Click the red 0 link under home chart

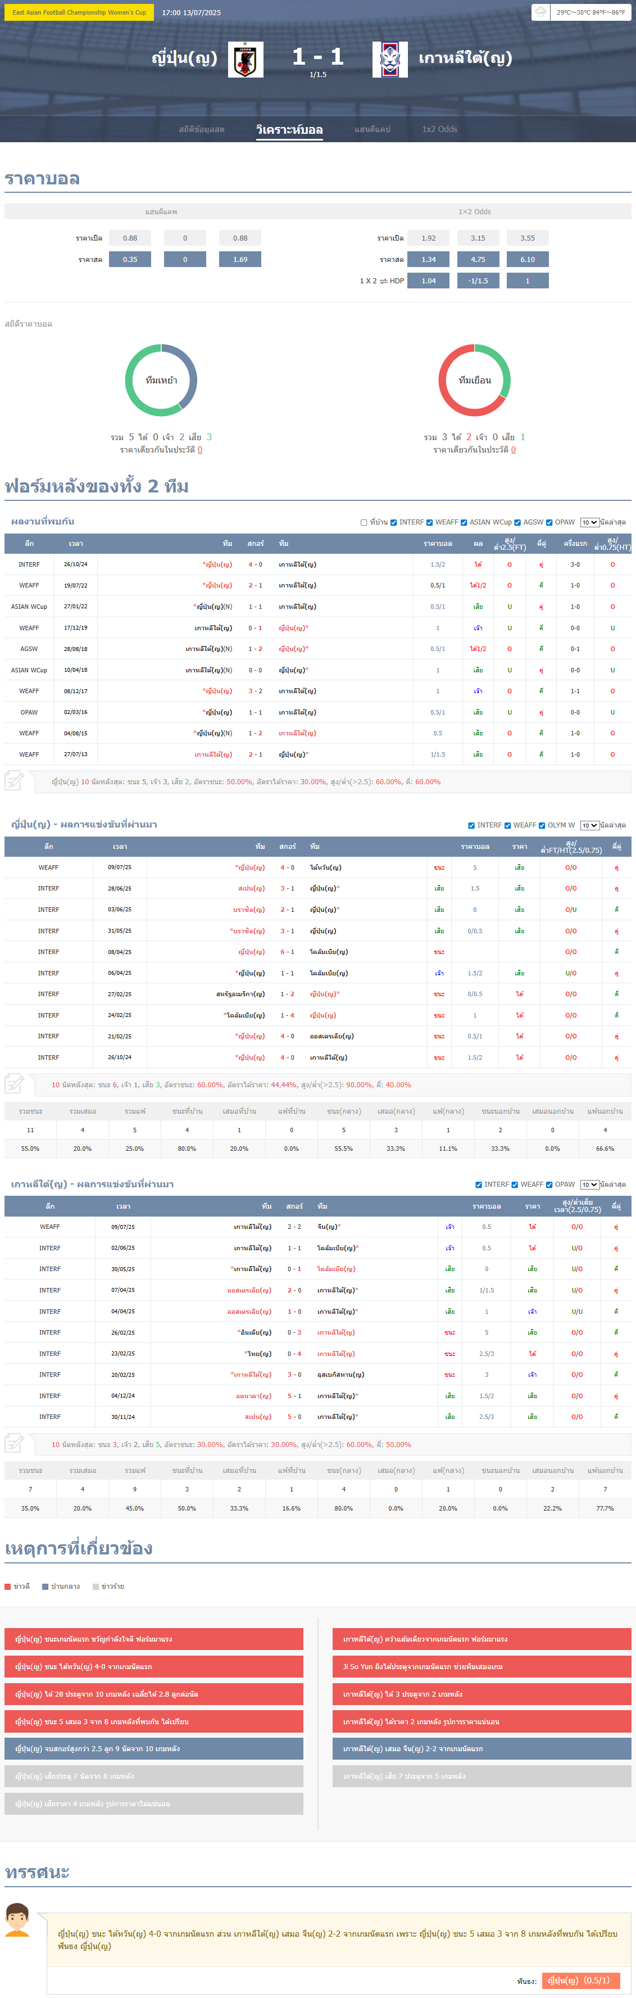(x=200, y=450)
